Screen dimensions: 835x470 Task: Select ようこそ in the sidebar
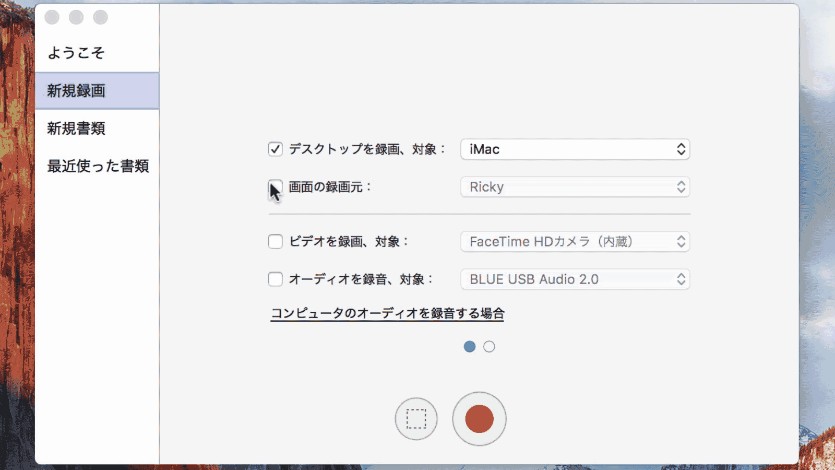coord(97,53)
